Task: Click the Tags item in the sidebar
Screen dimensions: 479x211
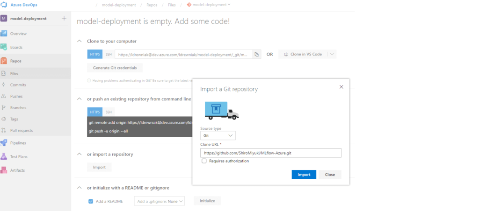Action: (x=36, y=119)
